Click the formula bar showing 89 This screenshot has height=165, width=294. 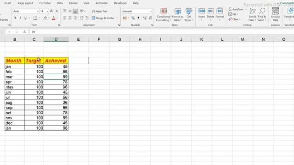161,32
